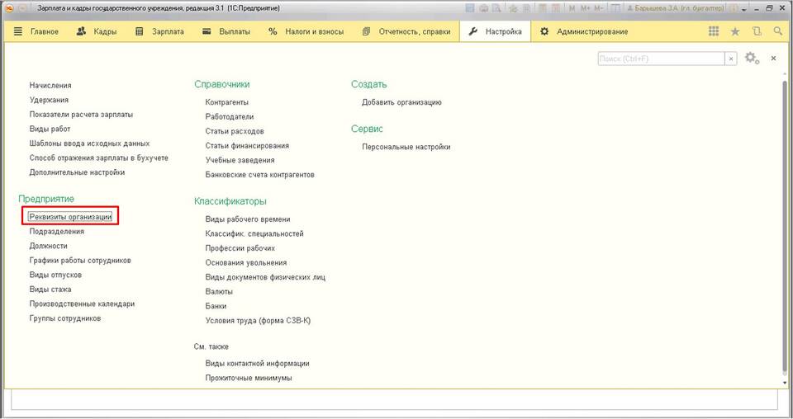Open Персональные настройки
This screenshot has height=419, width=793.
coord(406,147)
